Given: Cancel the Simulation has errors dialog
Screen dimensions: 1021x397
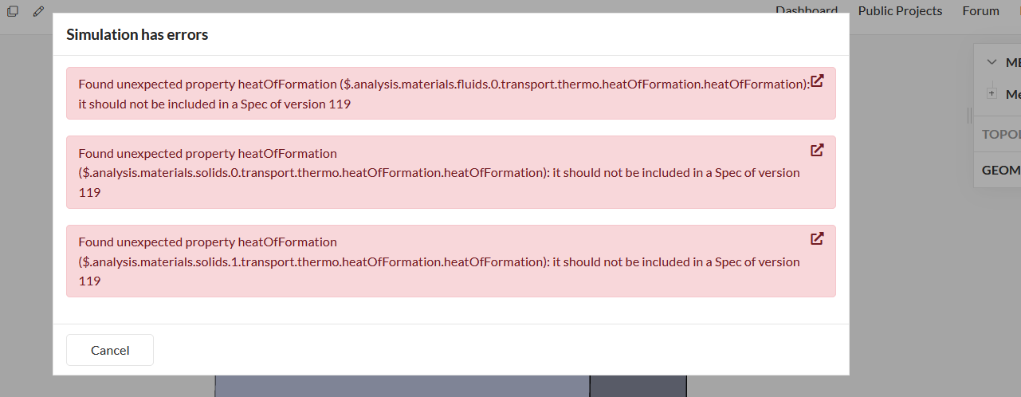Looking at the screenshot, I should 110,350.
